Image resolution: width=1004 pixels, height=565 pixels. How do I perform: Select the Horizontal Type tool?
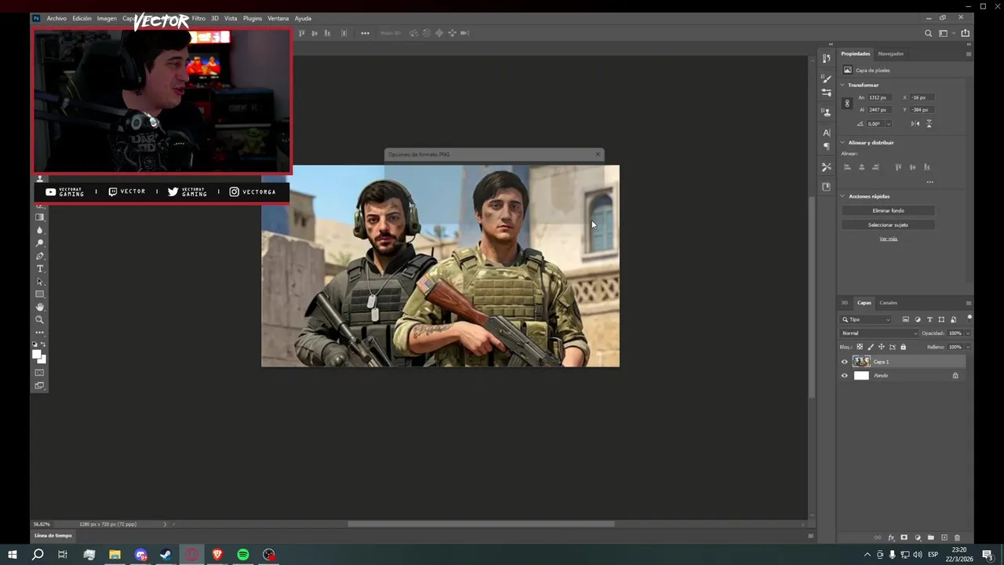pos(40,269)
